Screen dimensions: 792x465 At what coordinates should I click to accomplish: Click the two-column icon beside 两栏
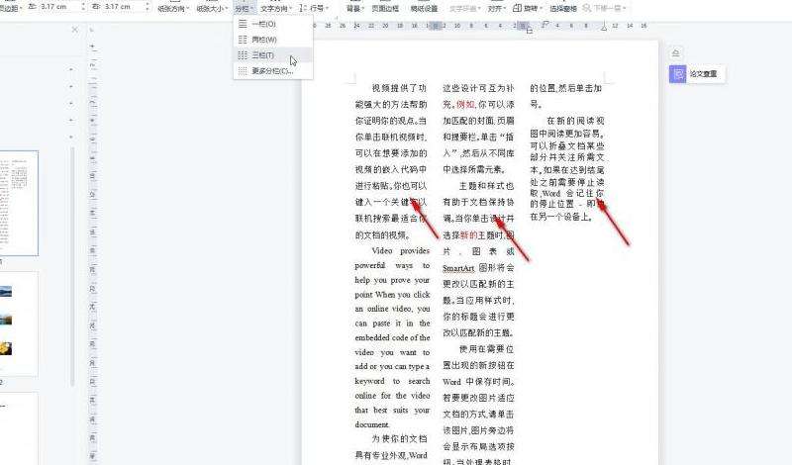tap(243, 40)
